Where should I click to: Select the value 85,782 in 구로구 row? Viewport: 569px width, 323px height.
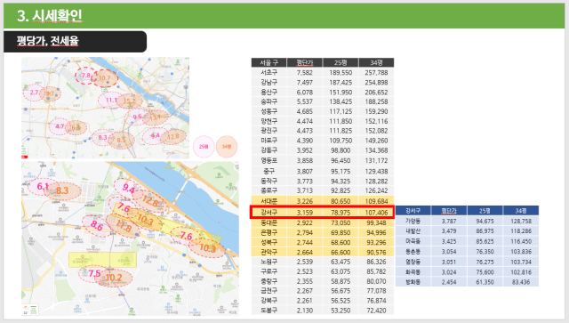376,271
